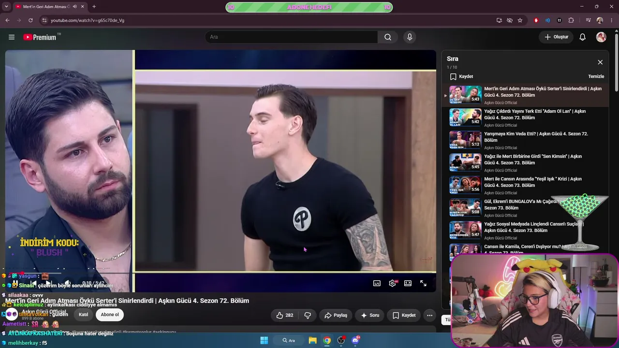Click the red hand extension icon
This screenshot has width=619, height=348.
pos(536,20)
